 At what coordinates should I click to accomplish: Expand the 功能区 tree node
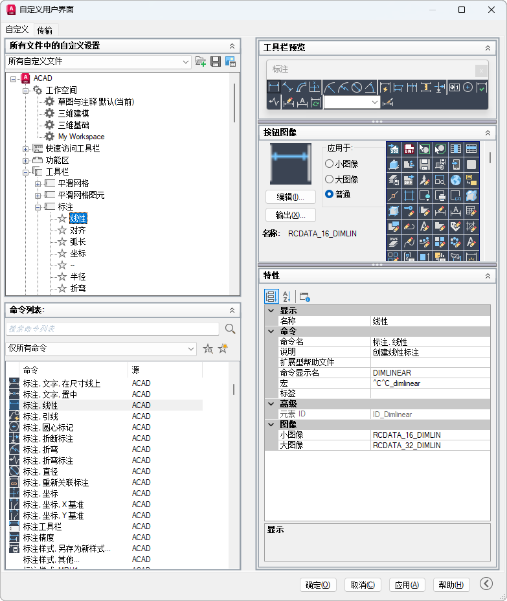[25, 161]
